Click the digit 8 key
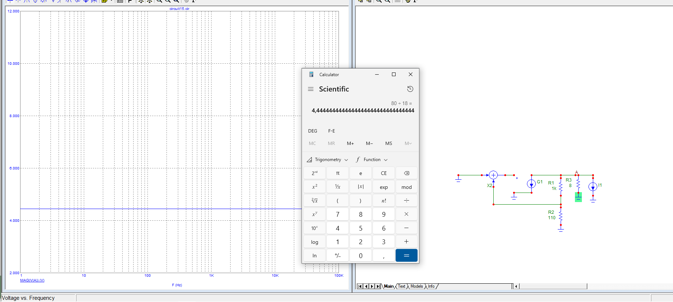The height and width of the screenshot is (302, 673). [x=360, y=215]
